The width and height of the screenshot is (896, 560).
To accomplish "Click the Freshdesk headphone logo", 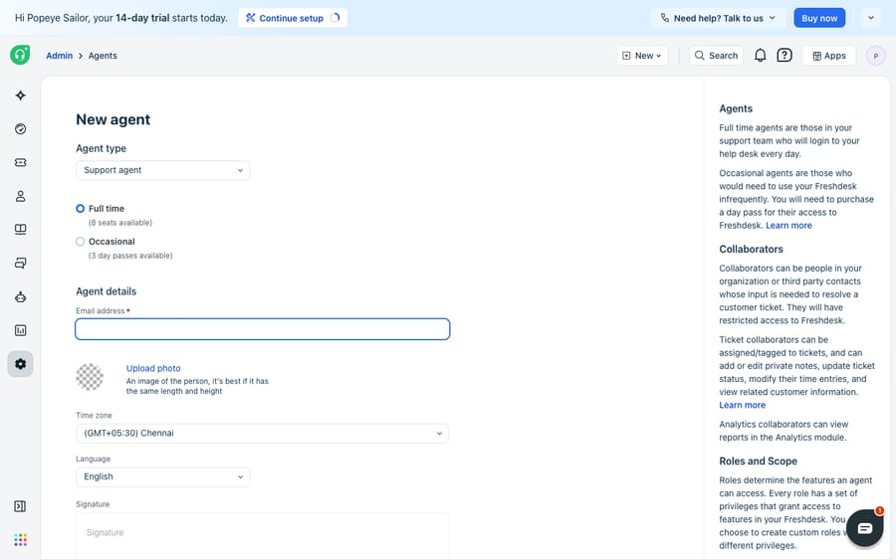I will pos(20,55).
